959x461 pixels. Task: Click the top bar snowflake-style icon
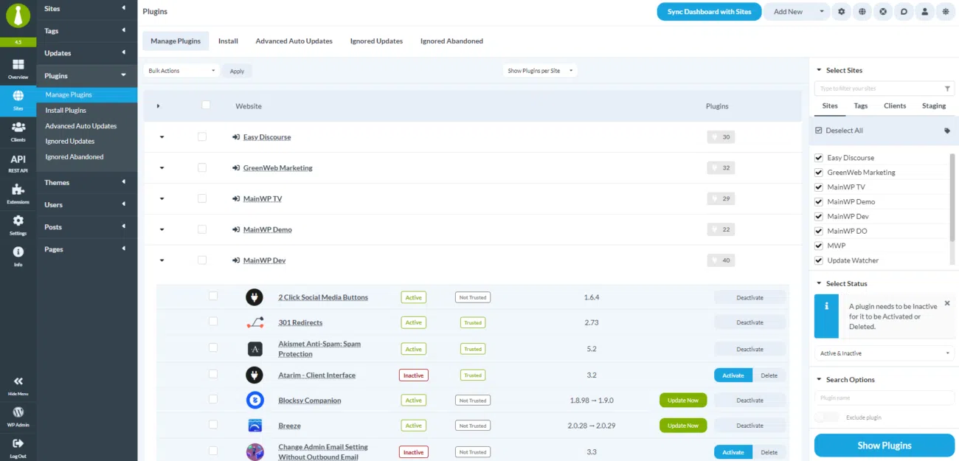944,12
